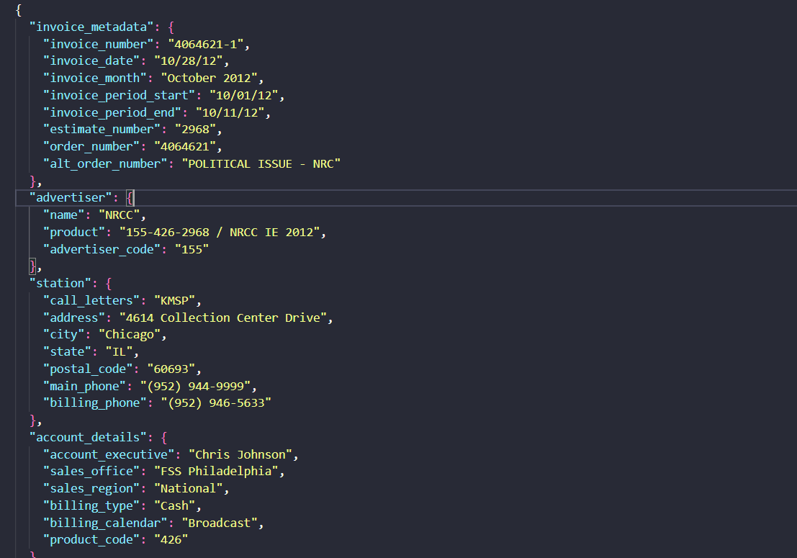Click the "billing_calendar" key
The height and width of the screenshot is (558, 797).
tap(105, 523)
